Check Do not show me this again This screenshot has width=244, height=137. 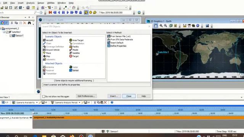[x=44, y=96]
